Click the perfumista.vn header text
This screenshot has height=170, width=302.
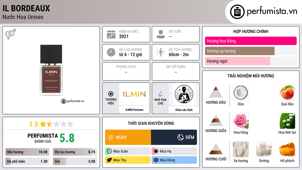[272, 11]
